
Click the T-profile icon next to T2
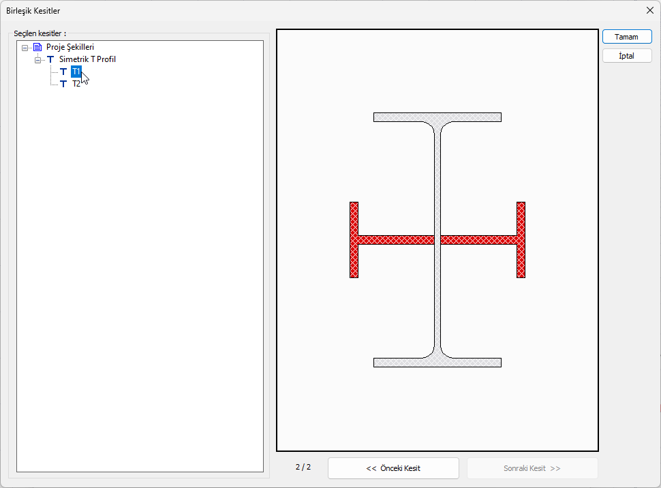click(x=63, y=84)
